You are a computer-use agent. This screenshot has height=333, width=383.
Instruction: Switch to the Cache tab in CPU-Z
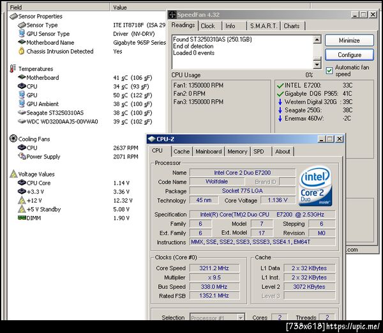pos(181,151)
